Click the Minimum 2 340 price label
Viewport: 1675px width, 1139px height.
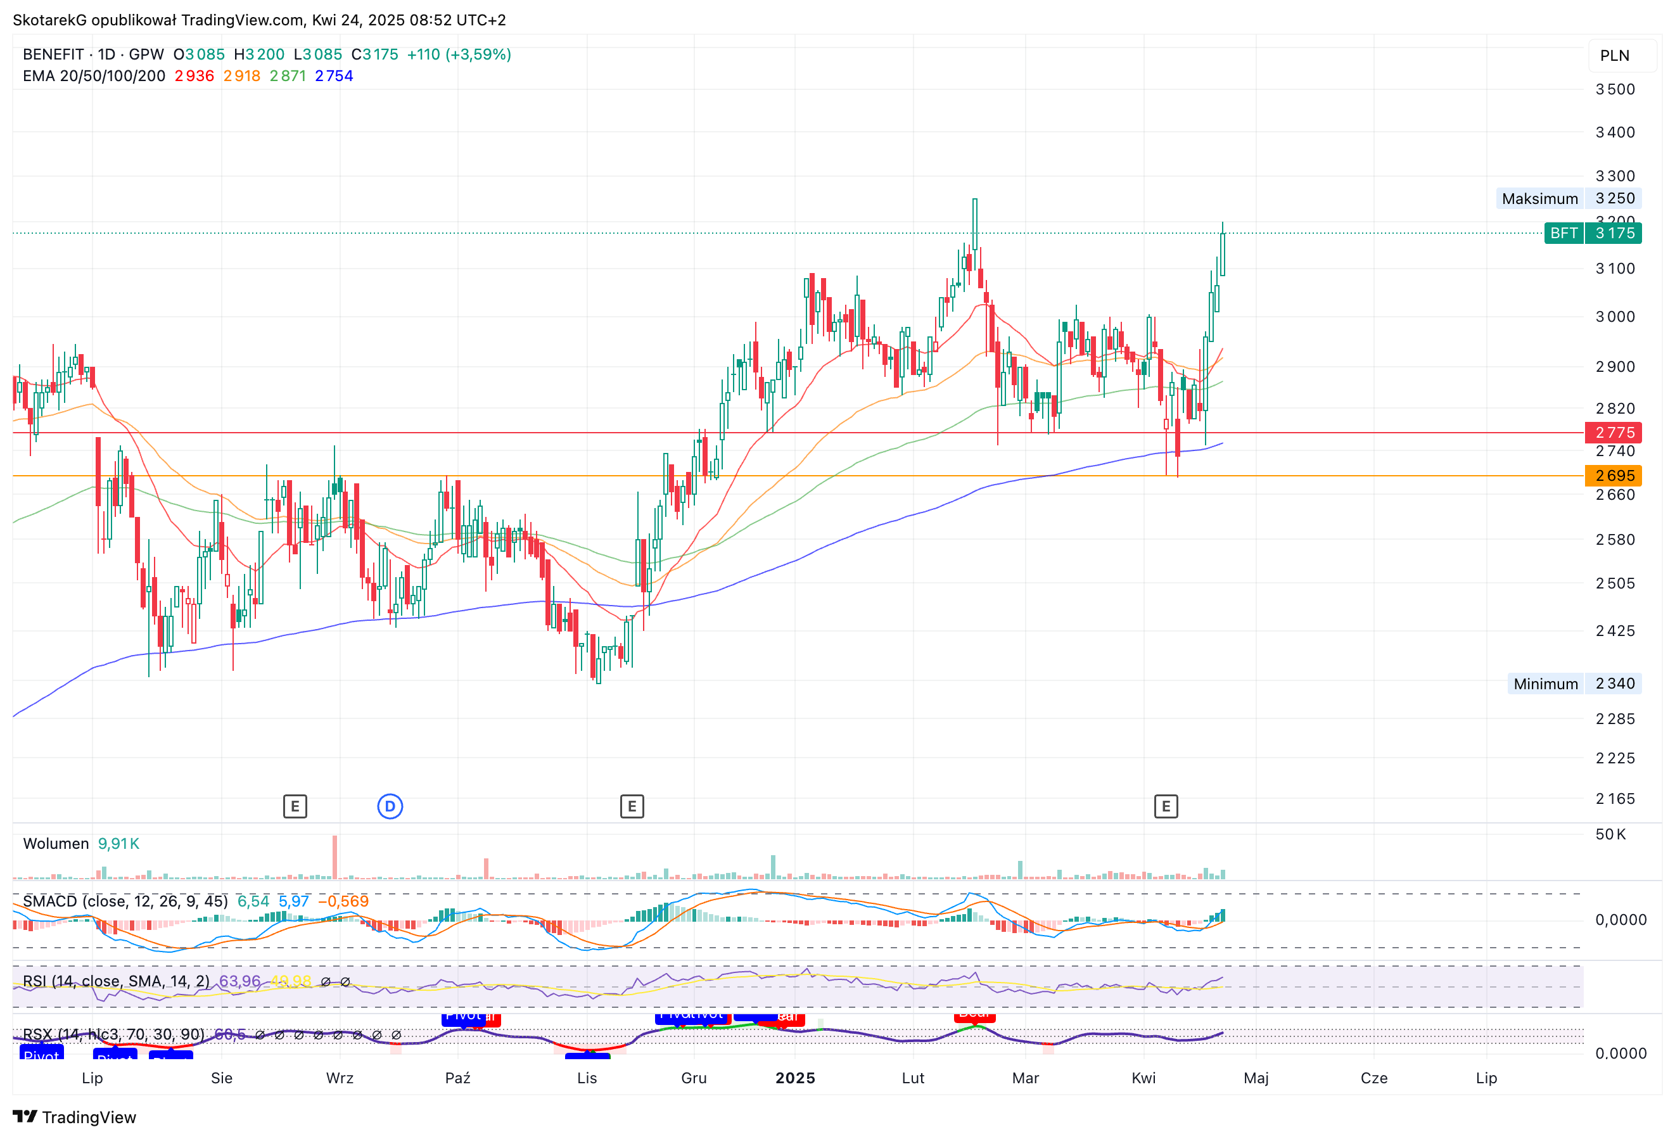[x=1575, y=684]
